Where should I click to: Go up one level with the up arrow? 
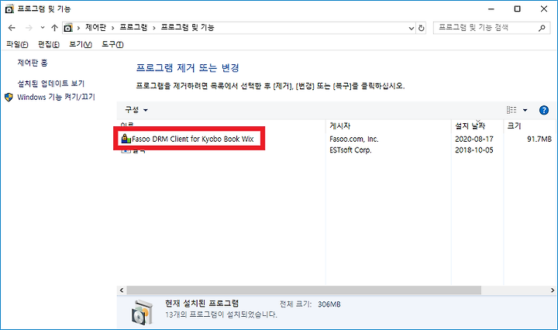pyautogui.click(x=54, y=28)
